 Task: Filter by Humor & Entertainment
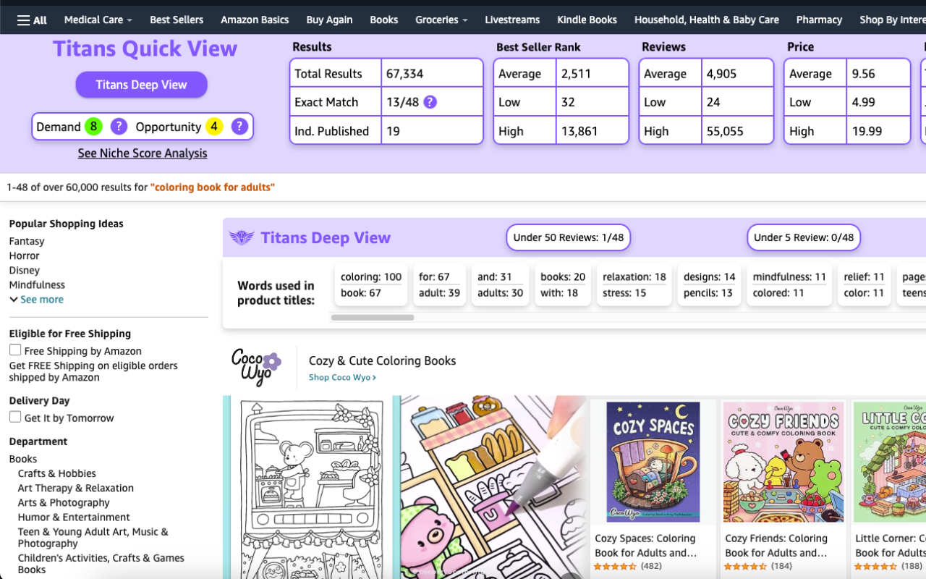pos(74,517)
